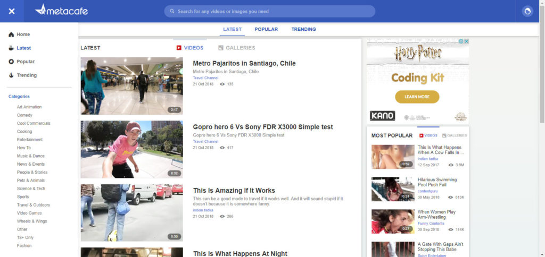
Task: Open the How To category
Action: (24, 148)
